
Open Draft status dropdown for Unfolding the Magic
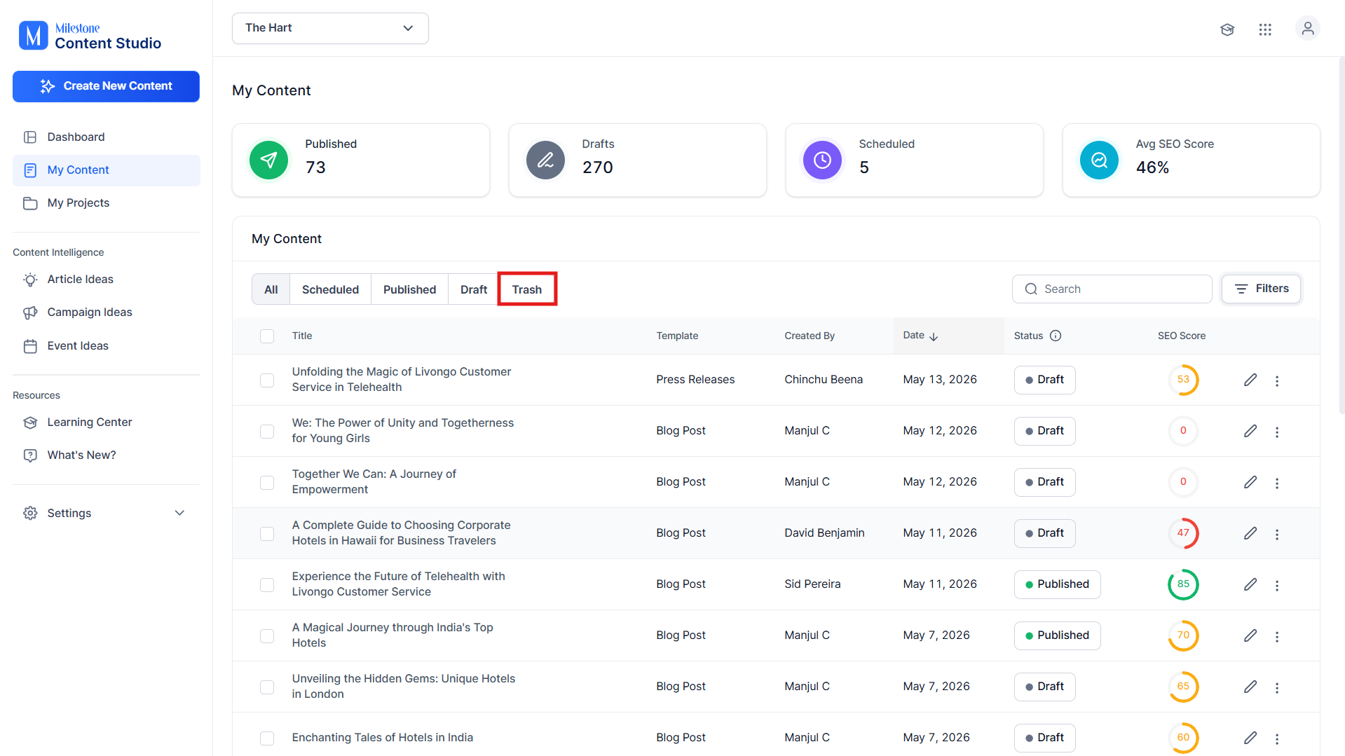pos(1044,380)
